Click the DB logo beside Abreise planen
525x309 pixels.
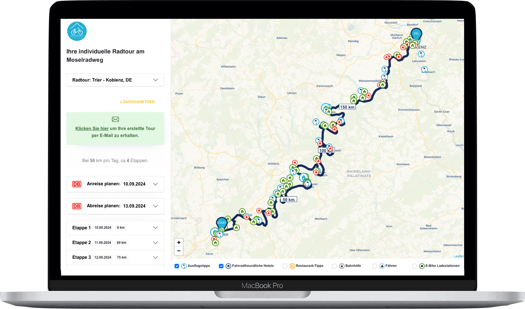pos(77,206)
